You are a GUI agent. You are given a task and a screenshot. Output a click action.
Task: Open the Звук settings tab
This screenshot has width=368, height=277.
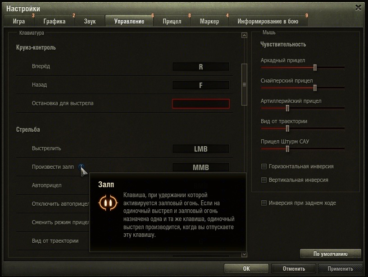[x=90, y=21]
